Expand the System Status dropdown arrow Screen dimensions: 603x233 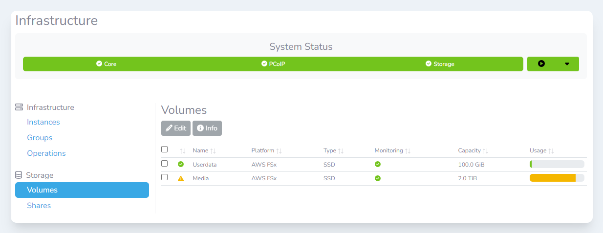567,64
